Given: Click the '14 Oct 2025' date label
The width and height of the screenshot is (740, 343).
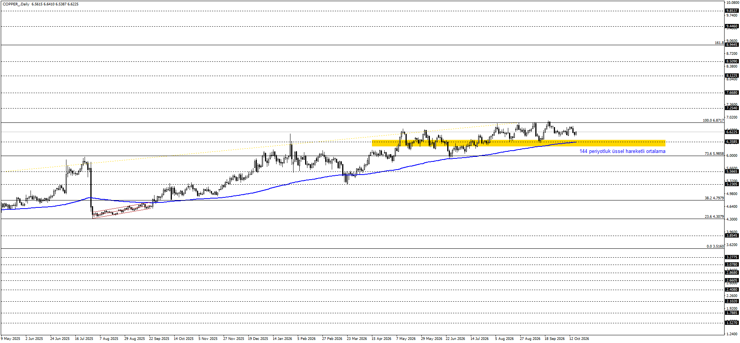Looking at the screenshot, I should click(183, 339).
